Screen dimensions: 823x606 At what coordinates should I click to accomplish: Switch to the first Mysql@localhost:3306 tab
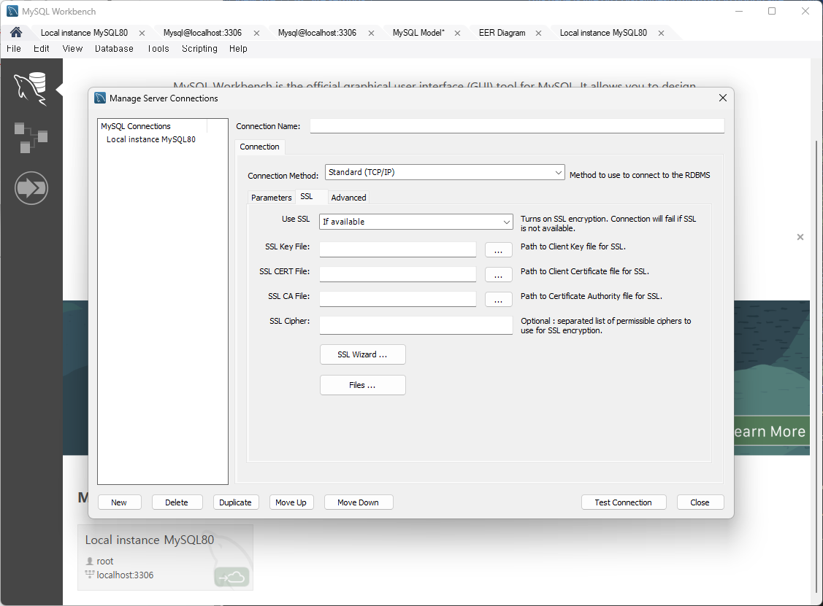coord(202,33)
